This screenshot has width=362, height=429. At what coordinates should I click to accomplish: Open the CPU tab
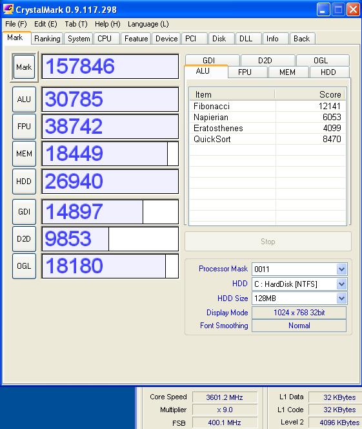(x=106, y=39)
